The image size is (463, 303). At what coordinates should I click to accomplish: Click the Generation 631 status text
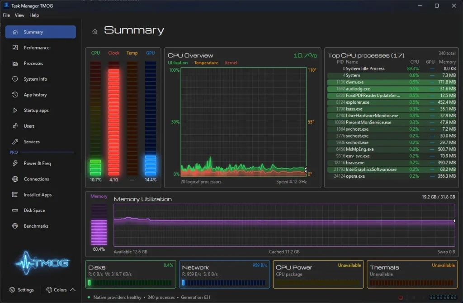(x=195, y=298)
